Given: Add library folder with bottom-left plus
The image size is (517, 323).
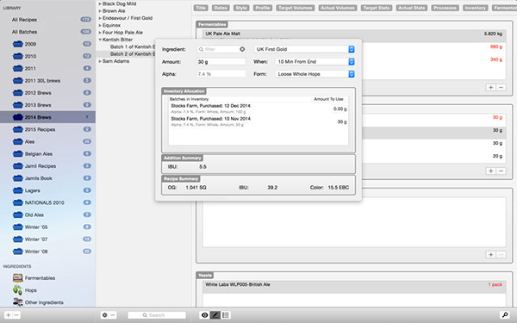Looking at the screenshot, I should coord(8,315).
